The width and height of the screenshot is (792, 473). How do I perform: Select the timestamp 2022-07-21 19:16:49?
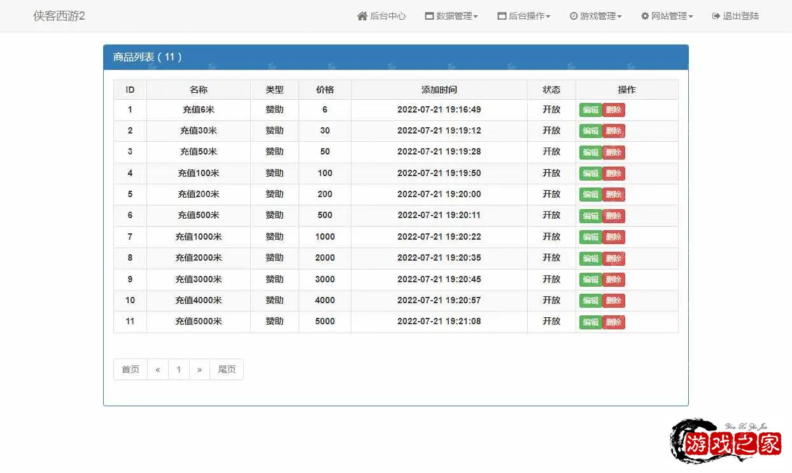(x=439, y=109)
